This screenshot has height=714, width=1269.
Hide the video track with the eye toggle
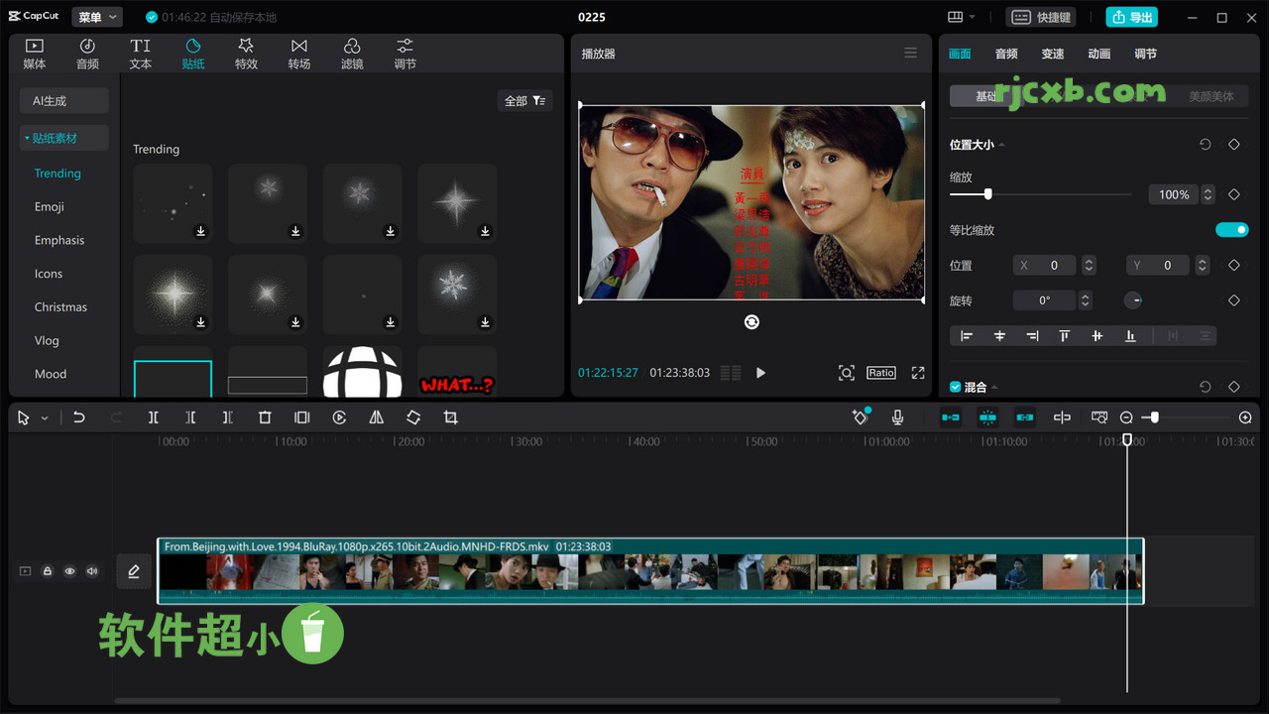pyautogui.click(x=69, y=570)
